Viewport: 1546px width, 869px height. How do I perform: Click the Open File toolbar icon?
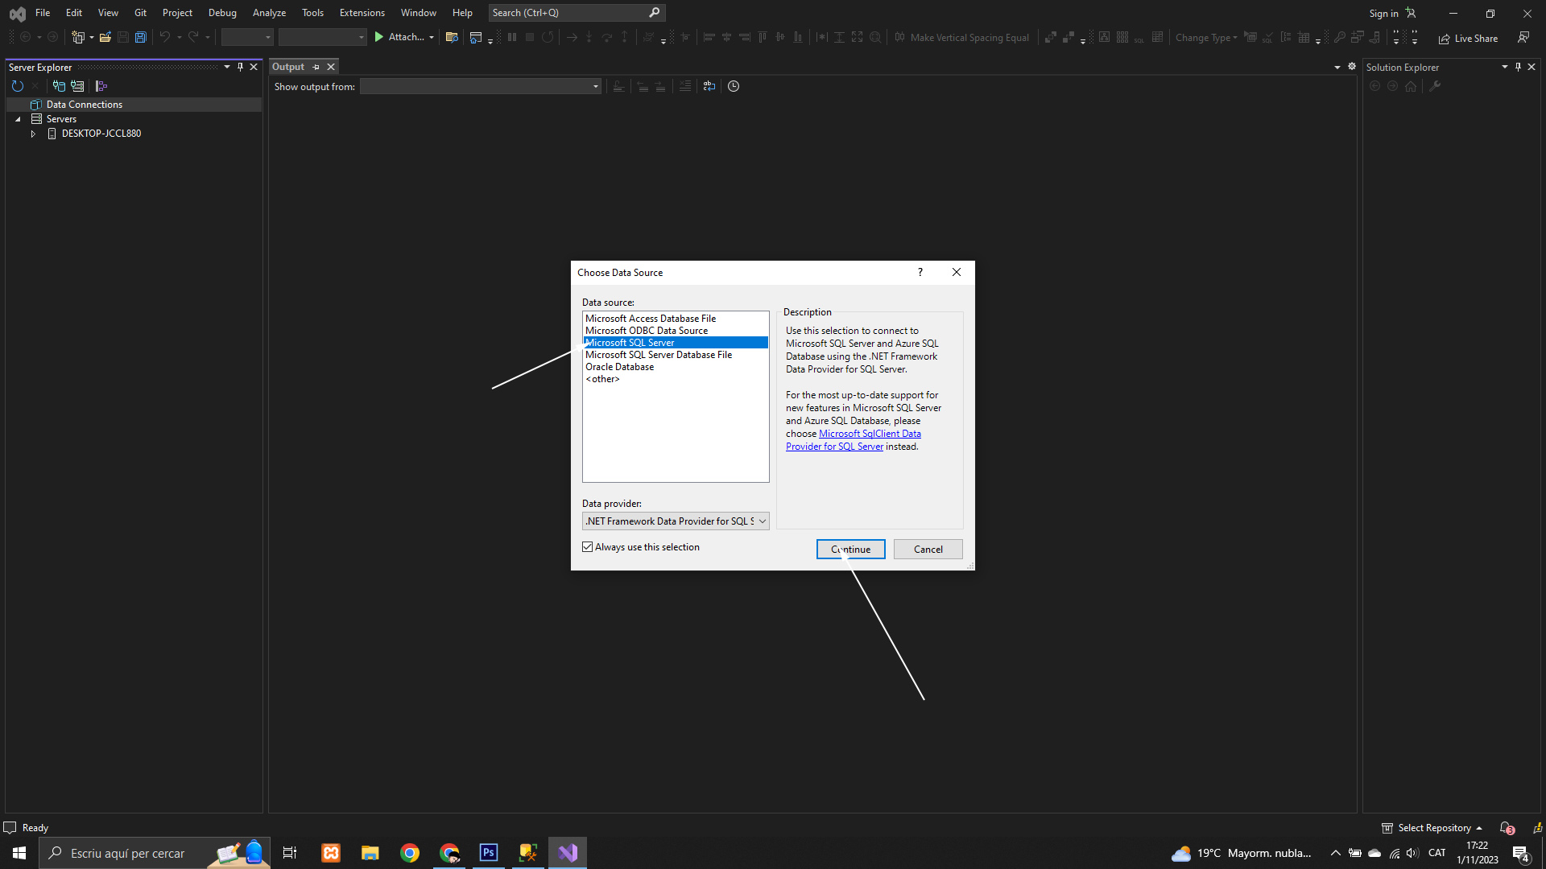(x=105, y=37)
